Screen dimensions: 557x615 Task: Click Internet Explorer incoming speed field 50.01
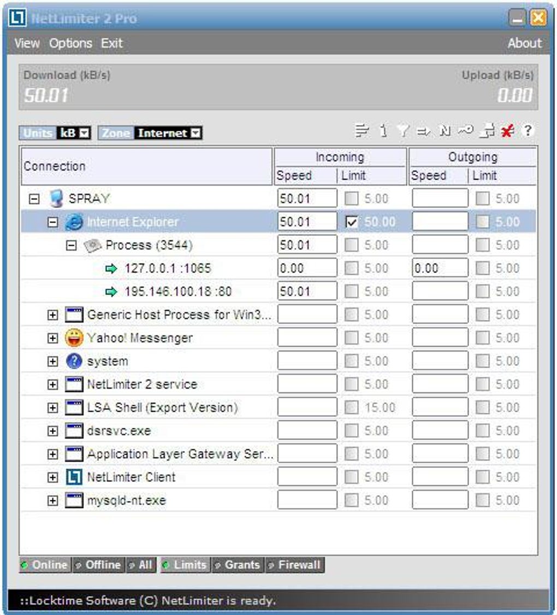coord(307,222)
